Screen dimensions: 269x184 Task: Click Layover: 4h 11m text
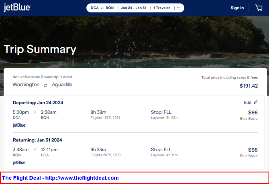164,155
